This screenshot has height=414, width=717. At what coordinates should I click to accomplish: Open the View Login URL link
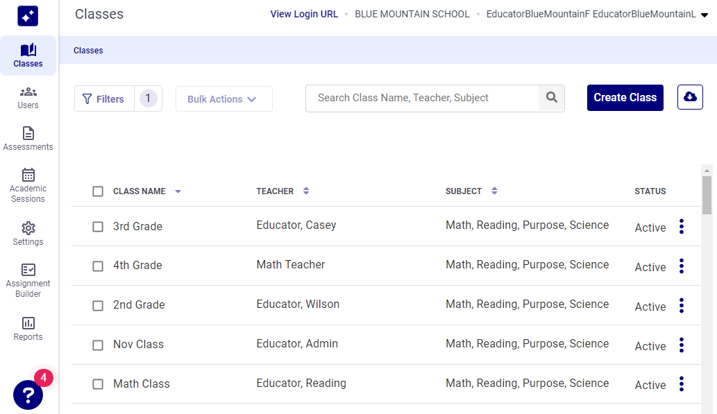point(304,14)
